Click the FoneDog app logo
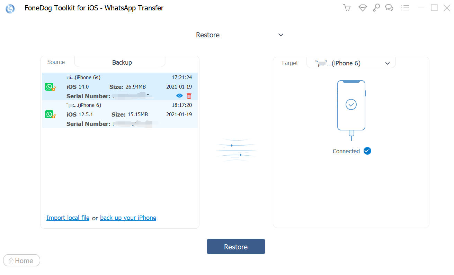Screen dimensions: 454x275 tap(10, 8)
